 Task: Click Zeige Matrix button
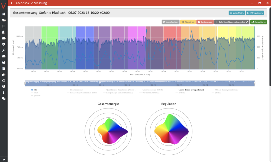pyautogui.click(x=237, y=13)
